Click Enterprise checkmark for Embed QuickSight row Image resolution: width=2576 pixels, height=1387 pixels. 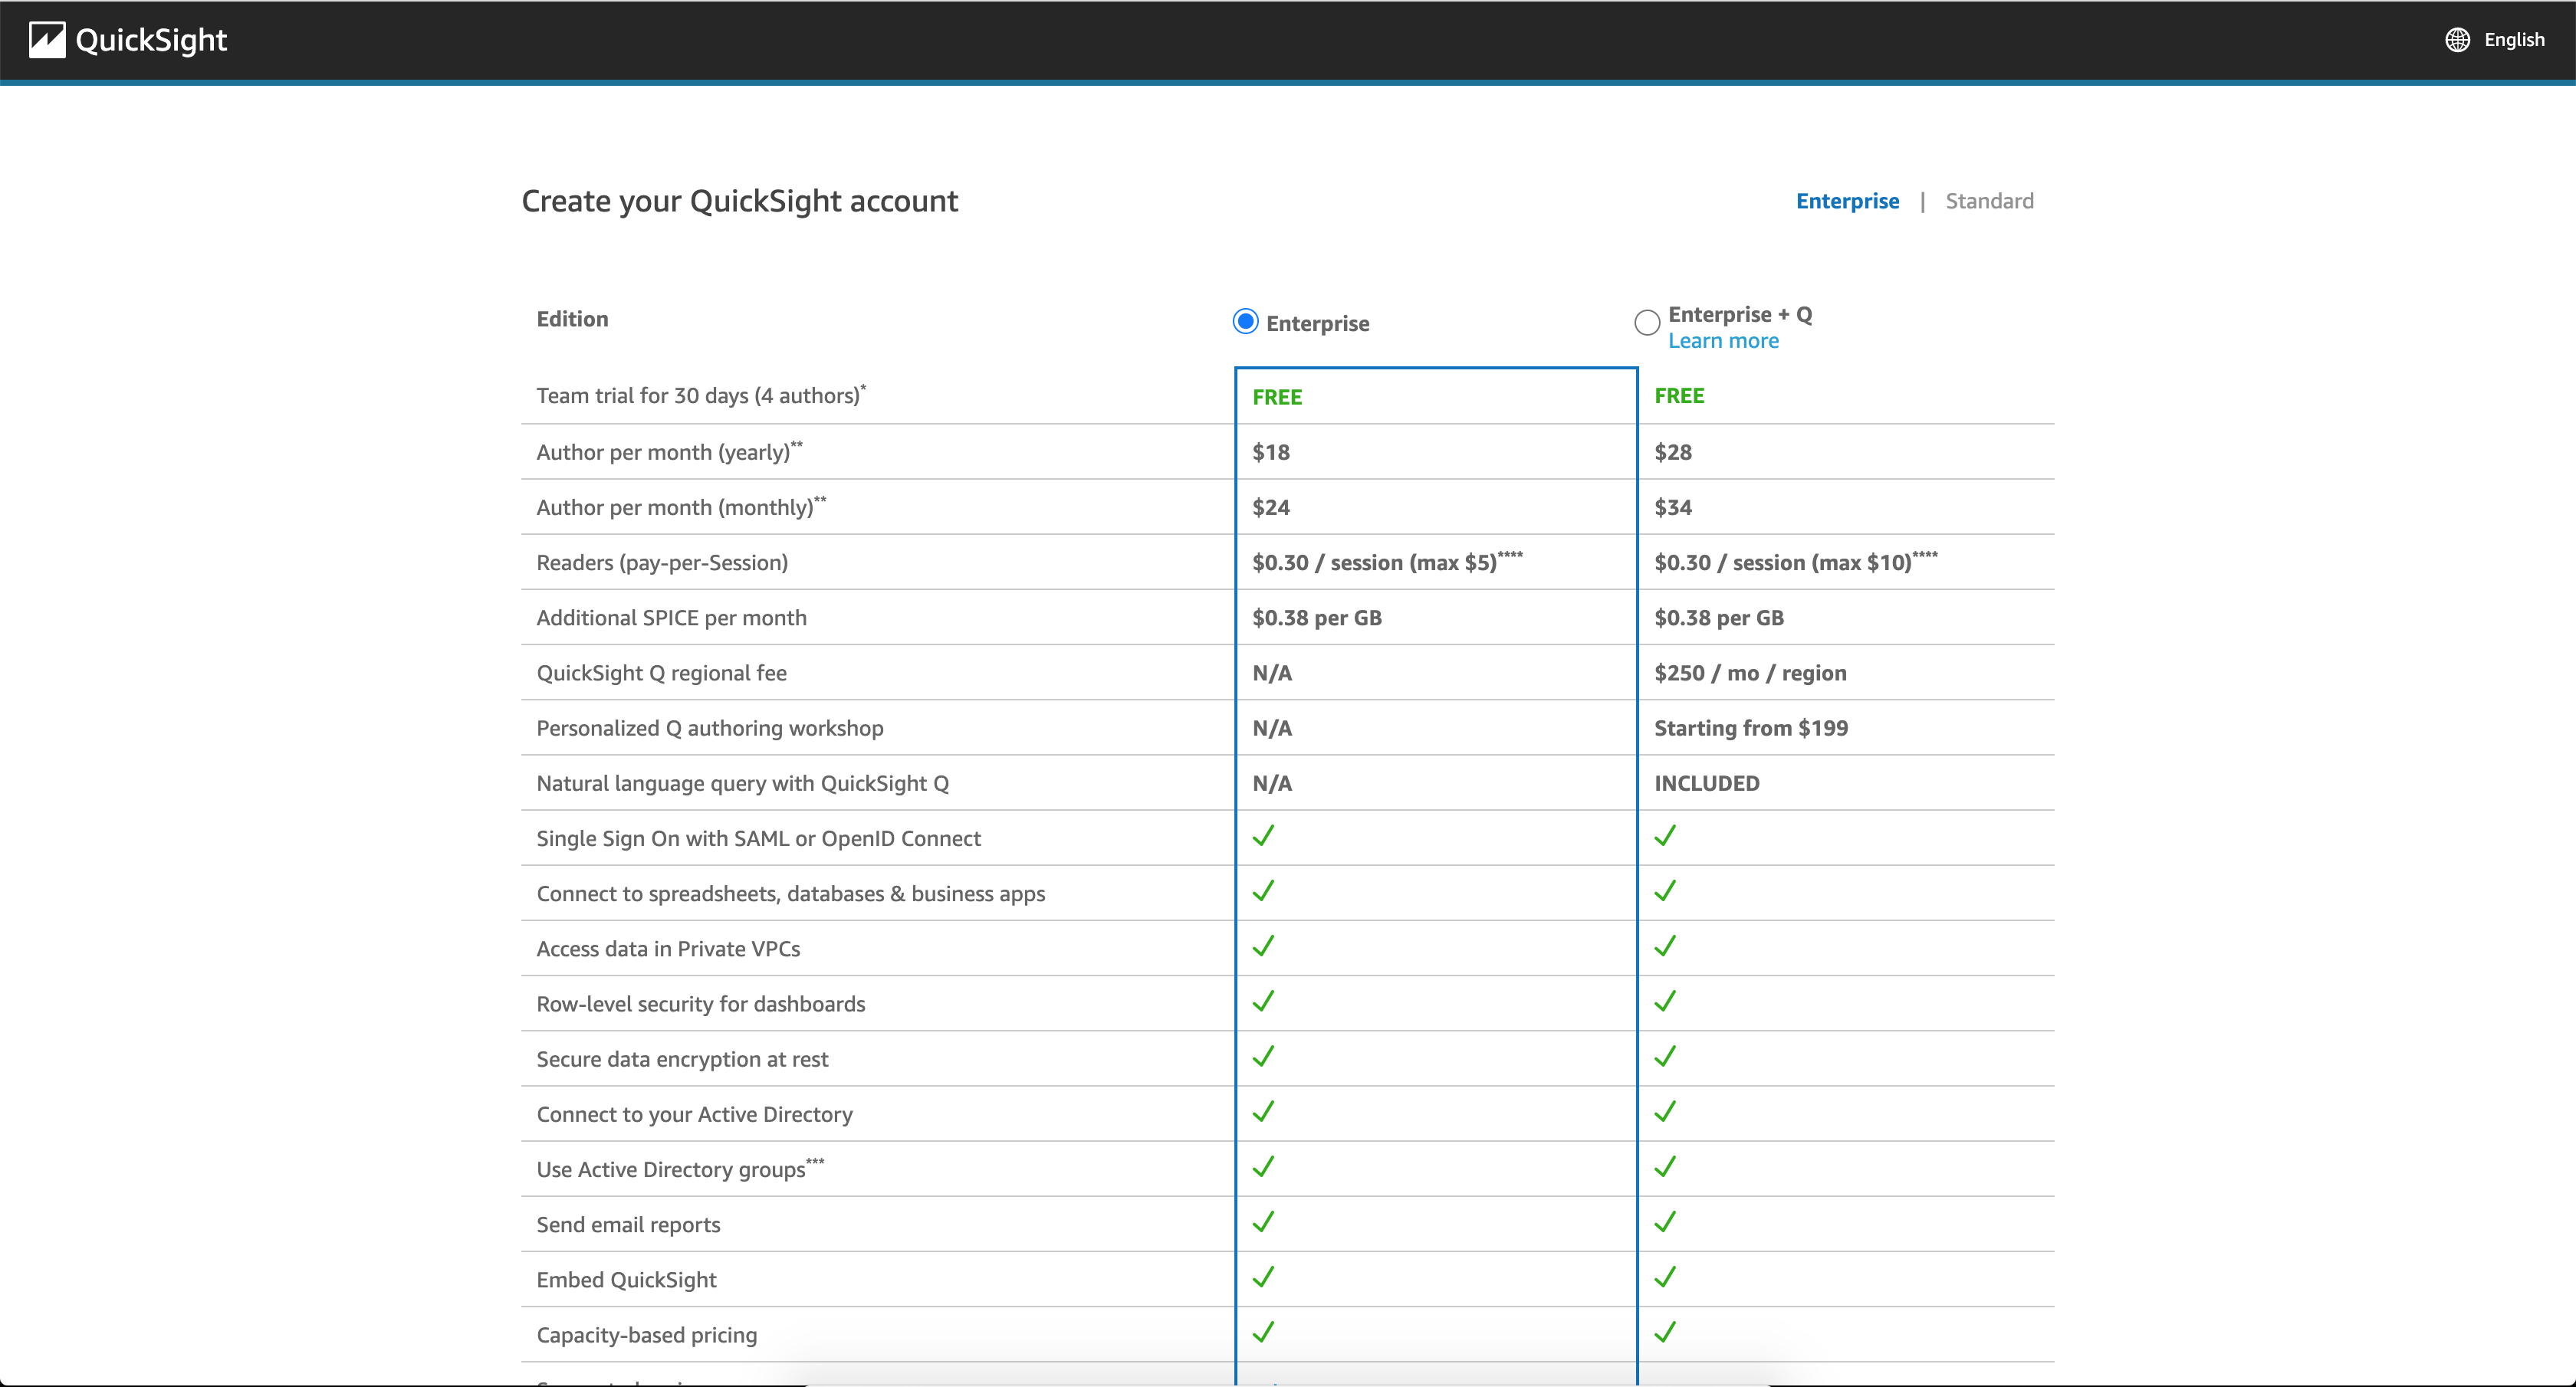pos(1263,1277)
